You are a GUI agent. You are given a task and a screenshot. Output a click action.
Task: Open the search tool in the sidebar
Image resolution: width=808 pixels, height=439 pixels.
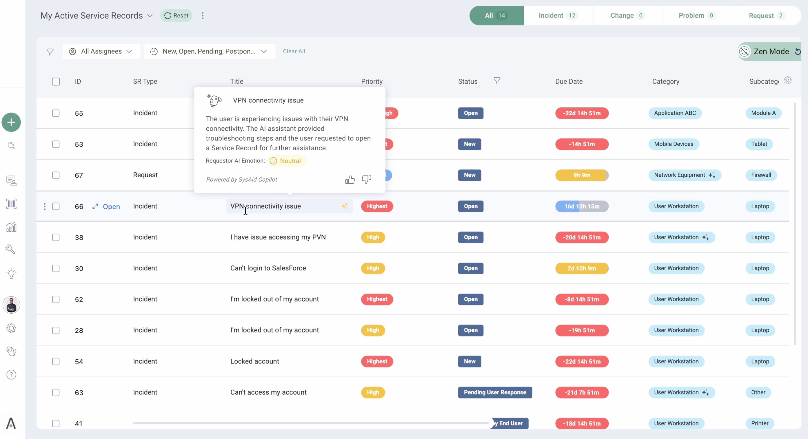[11, 145]
